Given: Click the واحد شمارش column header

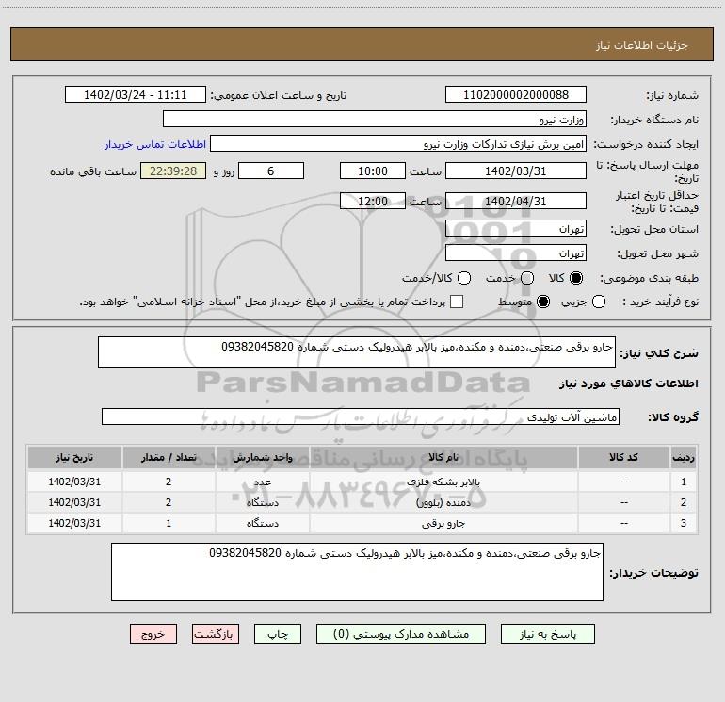Looking at the screenshot, I should [x=262, y=457].
